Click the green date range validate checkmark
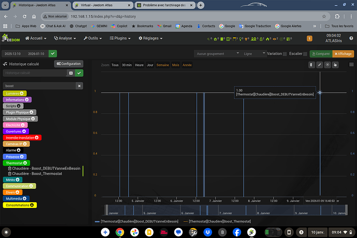The height and width of the screenshot is (238, 357). click(53, 53)
